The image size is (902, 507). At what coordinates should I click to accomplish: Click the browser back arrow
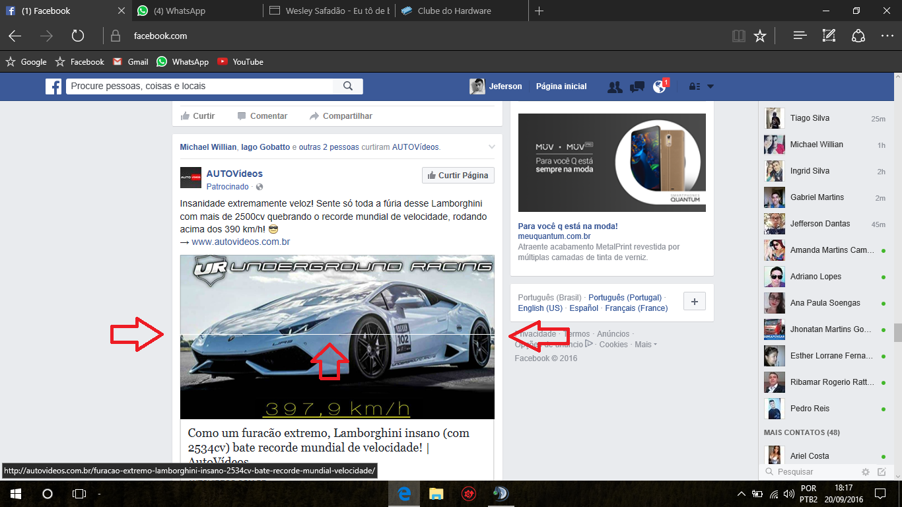click(x=15, y=36)
